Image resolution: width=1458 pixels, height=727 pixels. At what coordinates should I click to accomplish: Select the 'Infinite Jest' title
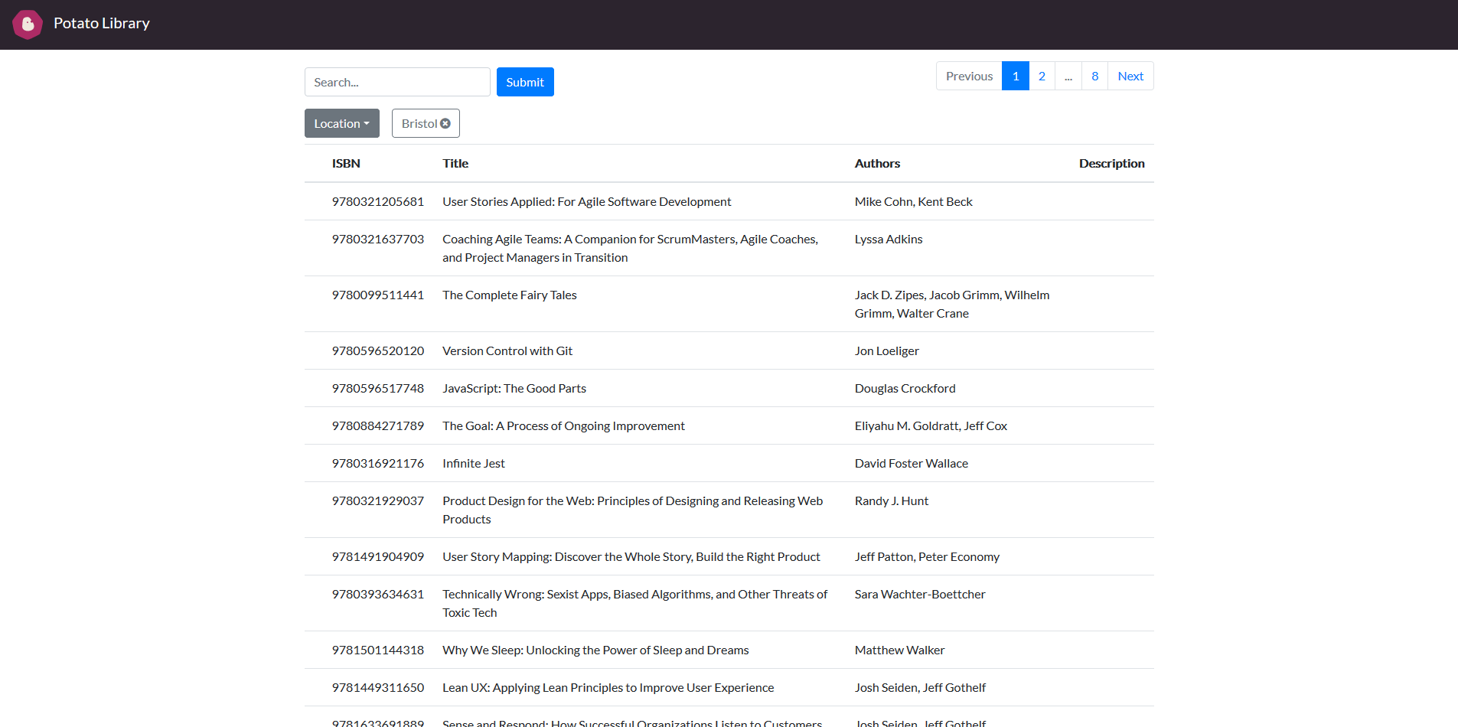pos(474,463)
